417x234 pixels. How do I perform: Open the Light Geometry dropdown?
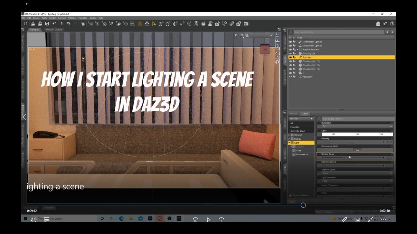(x=357, y=181)
